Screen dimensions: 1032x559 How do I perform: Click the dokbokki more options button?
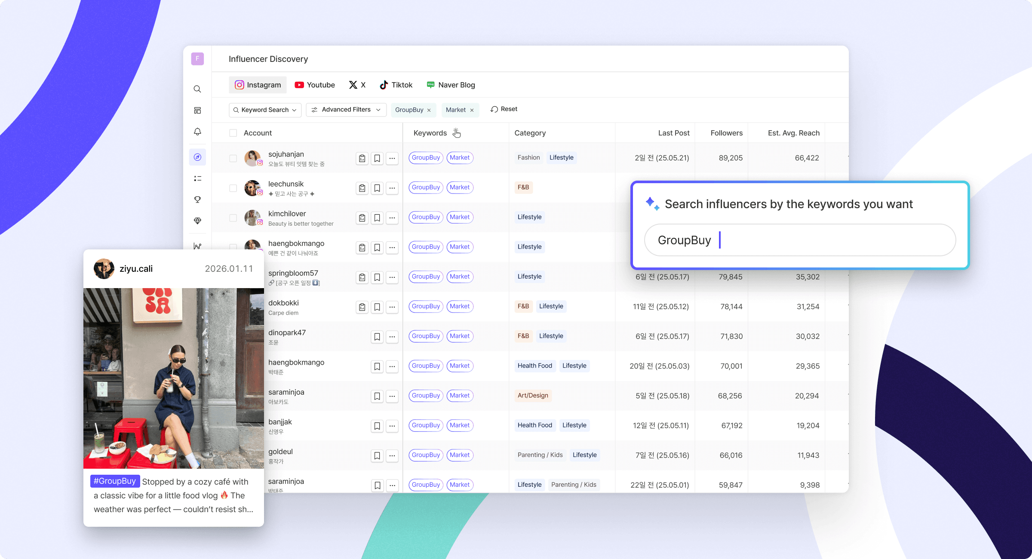[x=392, y=307]
